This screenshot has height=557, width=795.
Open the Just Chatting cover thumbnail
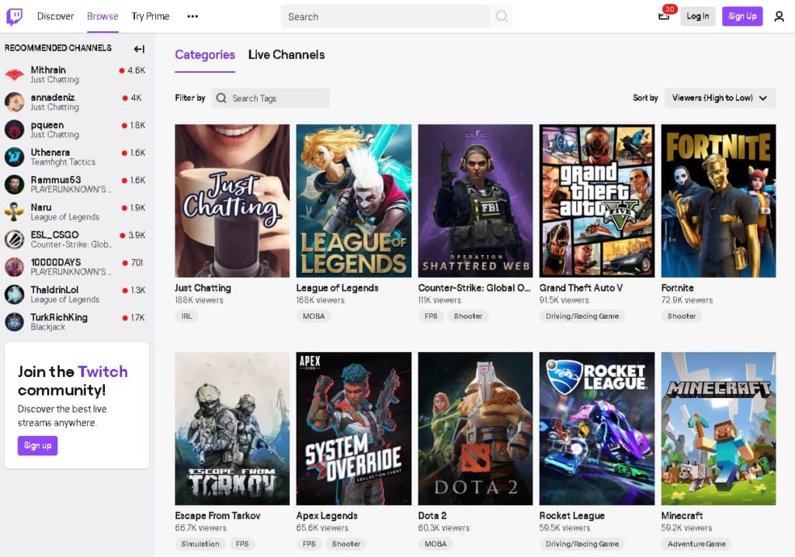pyautogui.click(x=232, y=201)
